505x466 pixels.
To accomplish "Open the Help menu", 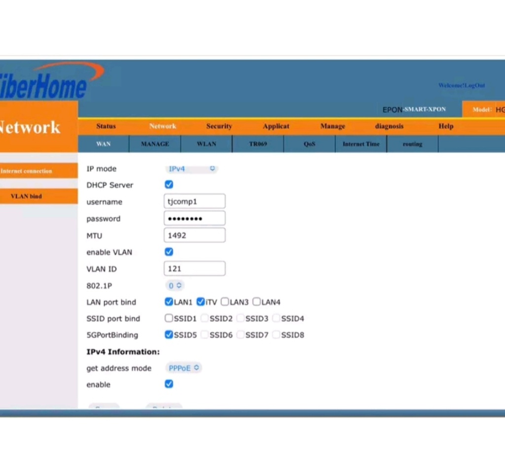I will 446,126.
